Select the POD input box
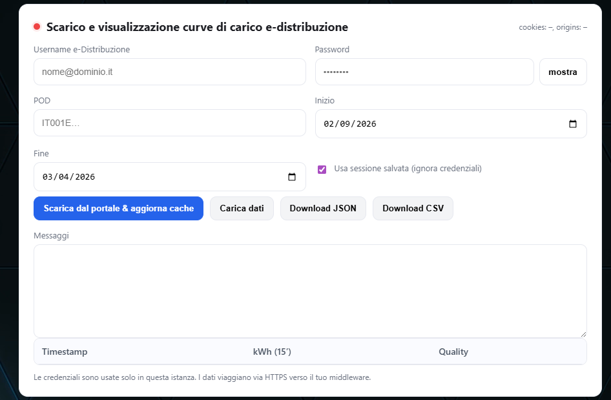611x400 pixels. coord(169,123)
